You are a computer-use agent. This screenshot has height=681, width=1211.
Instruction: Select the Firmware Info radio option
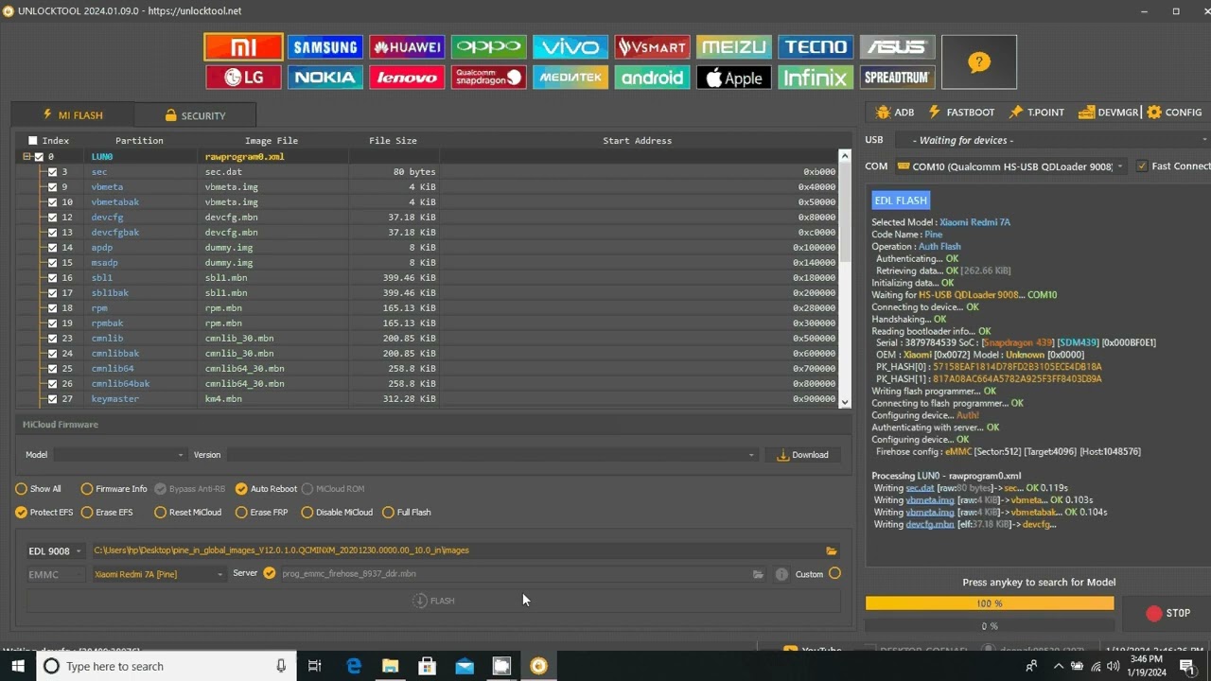[87, 489]
